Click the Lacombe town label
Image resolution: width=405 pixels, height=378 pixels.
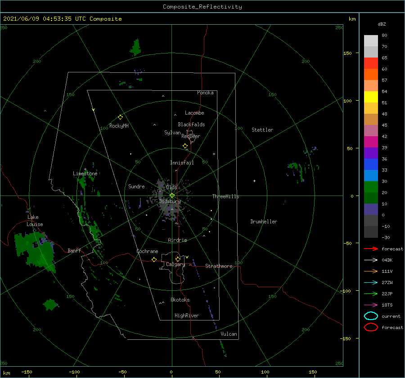pos(194,113)
